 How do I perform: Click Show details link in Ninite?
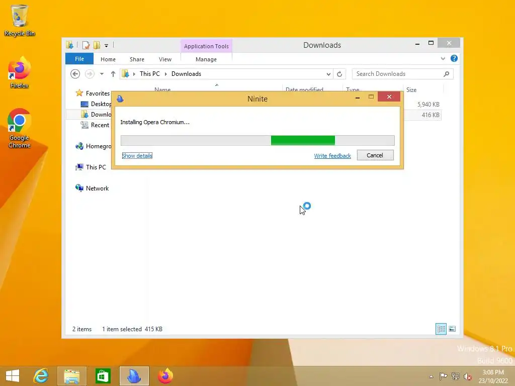(x=137, y=156)
